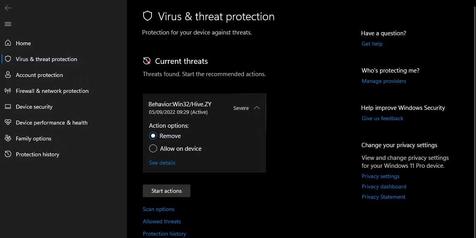The image size is (476, 238).
Task: Open Protection history clock icon
Action: tap(8, 154)
